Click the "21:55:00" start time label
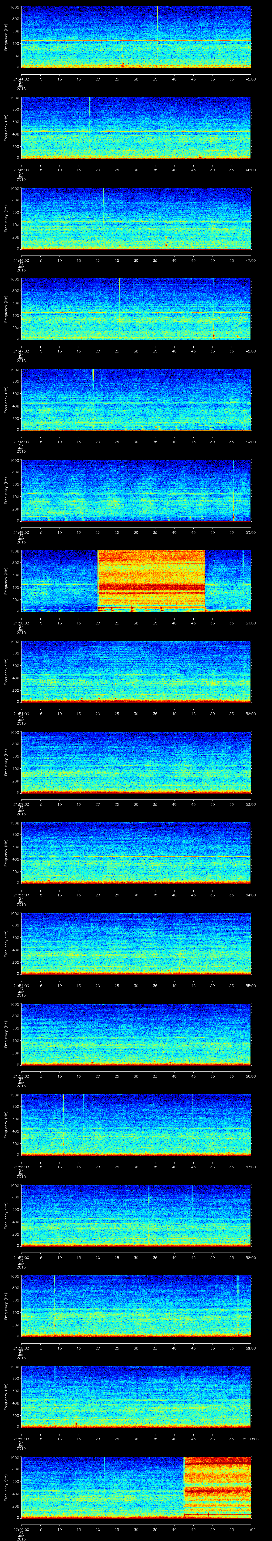This screenshot has width=272, height=1541. 21,1076
